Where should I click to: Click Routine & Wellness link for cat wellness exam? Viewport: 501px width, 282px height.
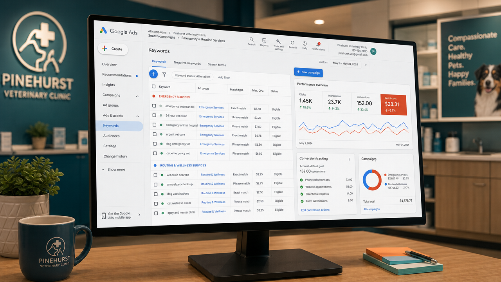213,202
